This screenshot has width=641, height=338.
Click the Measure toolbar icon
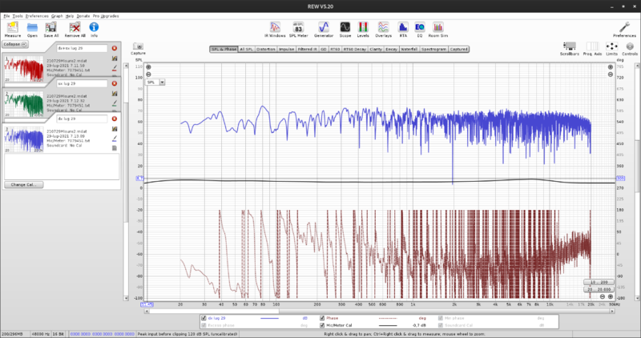point(13,29)
